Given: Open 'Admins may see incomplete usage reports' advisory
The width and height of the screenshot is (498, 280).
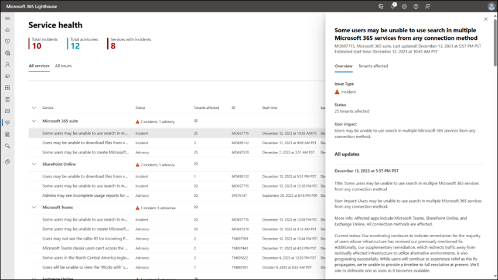Looking at the screenshot, I should [x=177, y=196].
